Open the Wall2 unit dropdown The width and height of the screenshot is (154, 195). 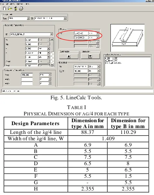tap(50, 83)
